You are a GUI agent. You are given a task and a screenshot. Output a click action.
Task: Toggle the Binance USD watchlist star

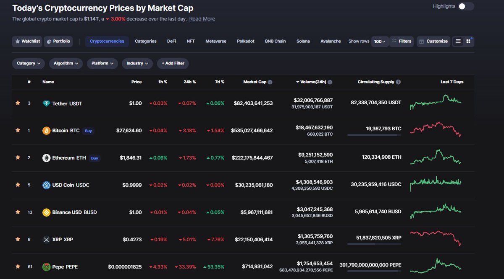[x=18, y=212]
